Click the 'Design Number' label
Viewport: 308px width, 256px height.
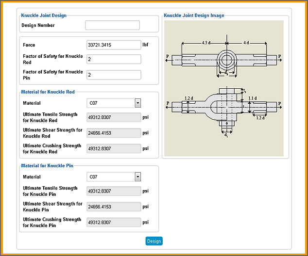pos(38,25)
